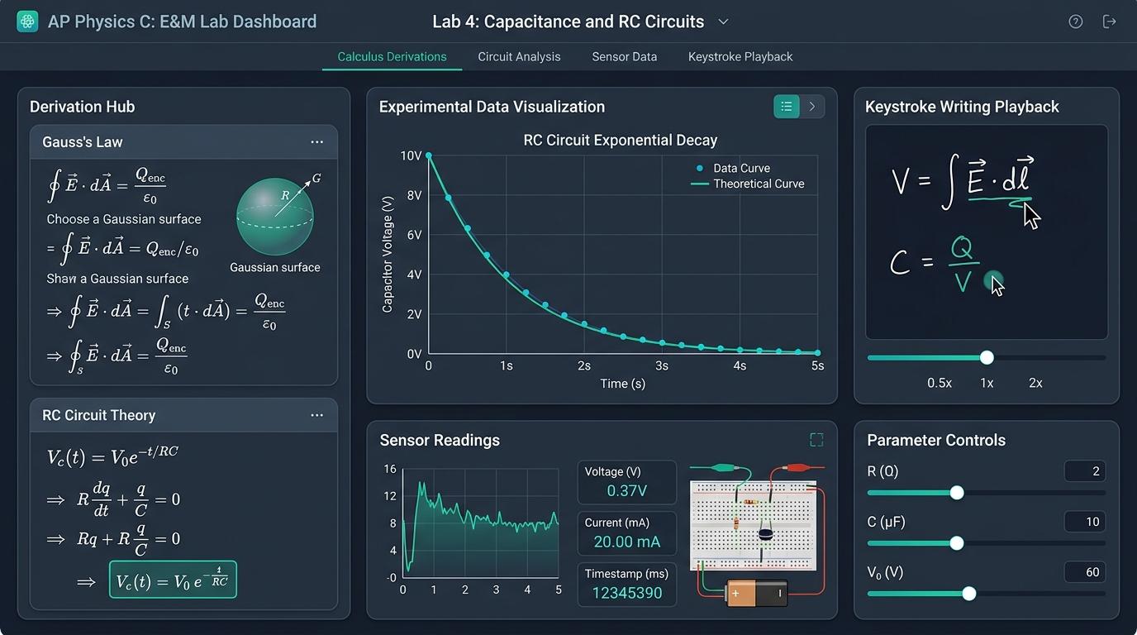Click the atom app logo icon
This screenshot has height=635, width=1137.
point(27,21)
